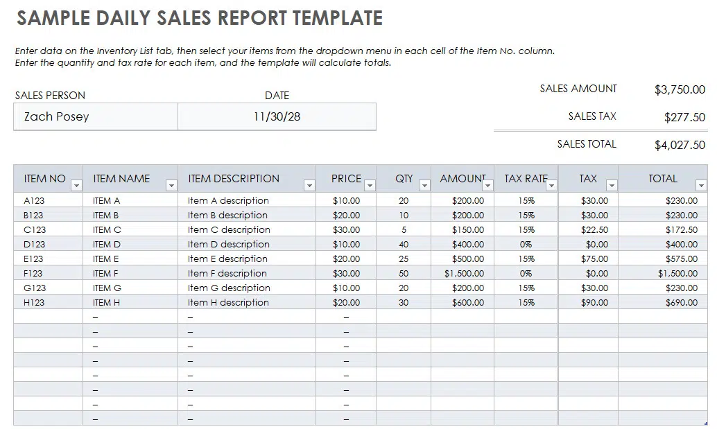This screenshot has width=717, height=429.
Task: Select the $1,500.00 amount for item F123
Action: (463, 273)
